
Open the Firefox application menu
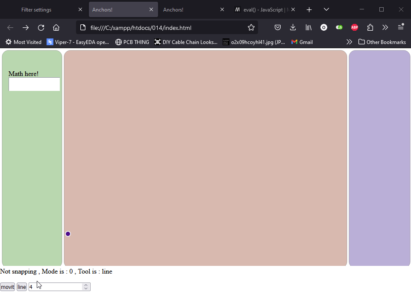[401, 27]
